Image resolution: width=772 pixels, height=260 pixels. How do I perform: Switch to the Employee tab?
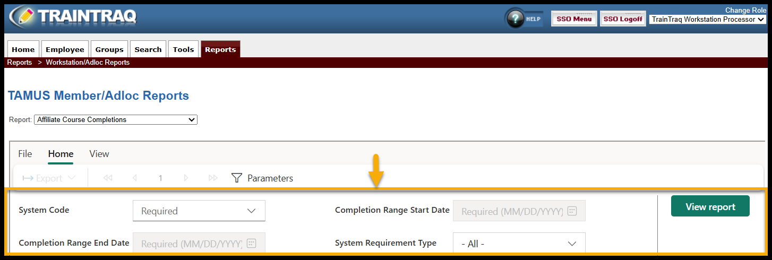pos(65,49)
